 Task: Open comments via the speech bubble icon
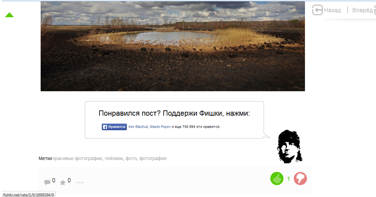click(x=47, y=182)
